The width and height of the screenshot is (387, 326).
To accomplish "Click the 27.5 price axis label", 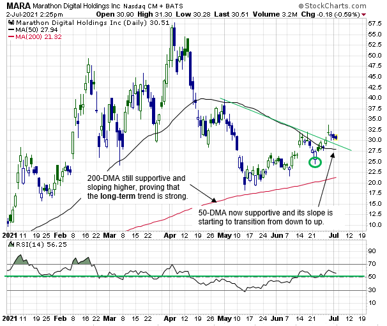I will (375, 151).
